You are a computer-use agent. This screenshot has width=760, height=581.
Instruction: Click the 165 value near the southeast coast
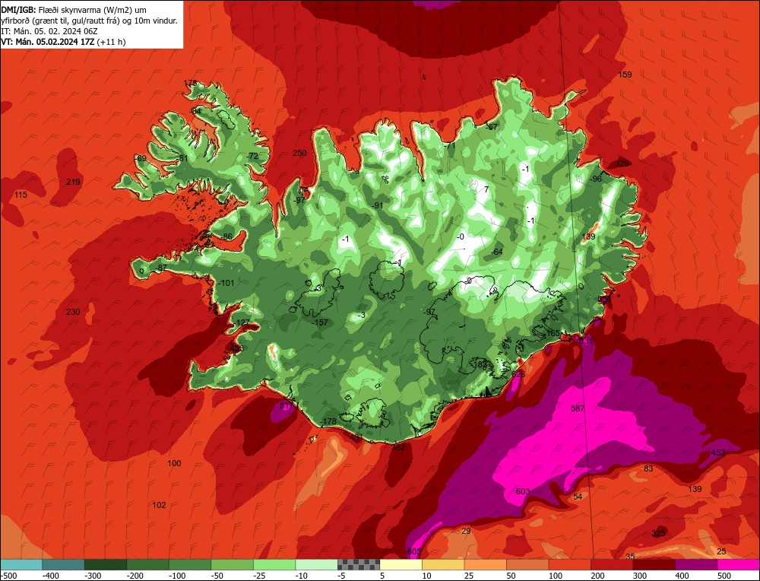click(x=553, y=333)
